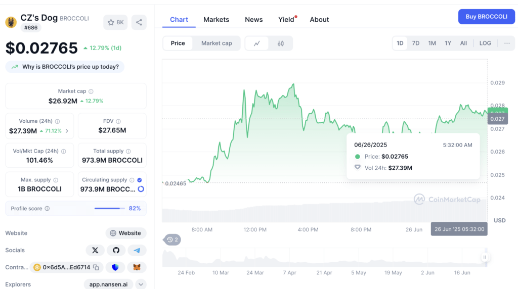
Task: Switch to candlestick chart view icon
Action: tap(280, 43)
